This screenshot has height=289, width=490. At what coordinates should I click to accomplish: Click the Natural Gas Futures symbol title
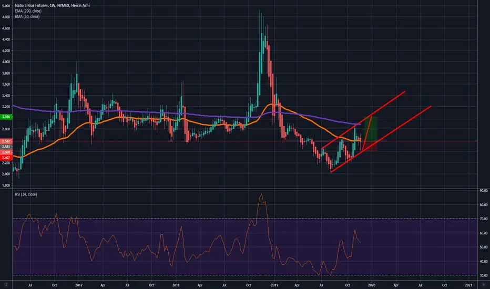pyautogui.click(x=52, y=5)
